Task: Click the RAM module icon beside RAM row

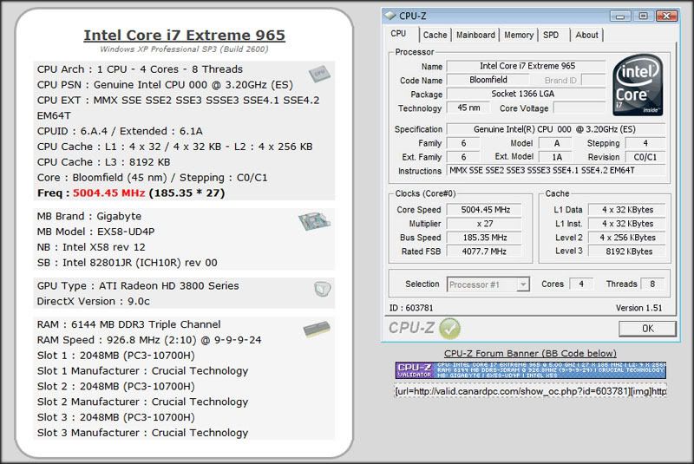Action: [317, 330]
